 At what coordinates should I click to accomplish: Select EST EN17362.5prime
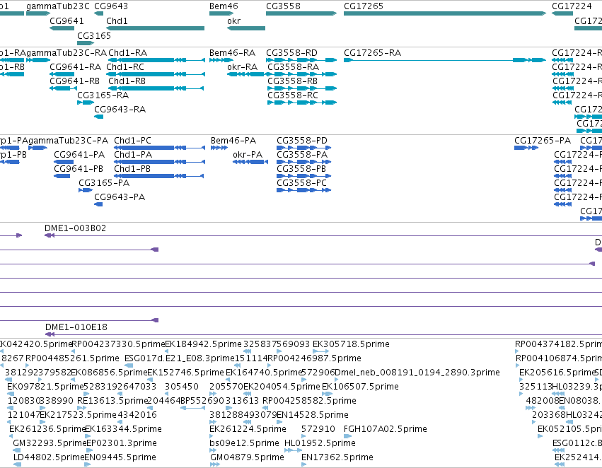[337, 457]
